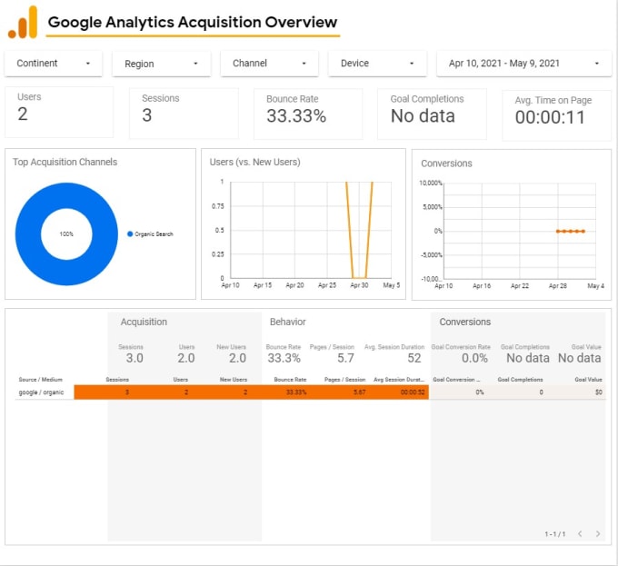The image size is (618, 566).
Task: Click the Acquisition section heading
Action: point(144,322)
